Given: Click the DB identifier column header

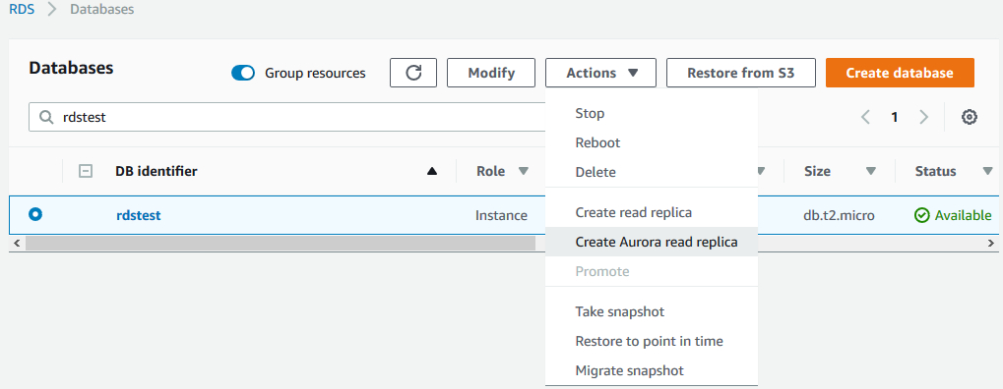Looking at the screenshot, I should (157, 171).
